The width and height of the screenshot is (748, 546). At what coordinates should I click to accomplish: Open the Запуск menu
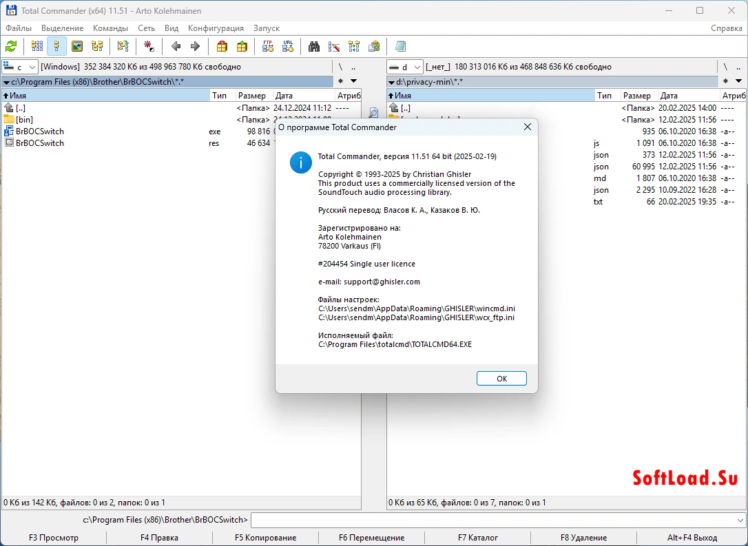point(267,28)
